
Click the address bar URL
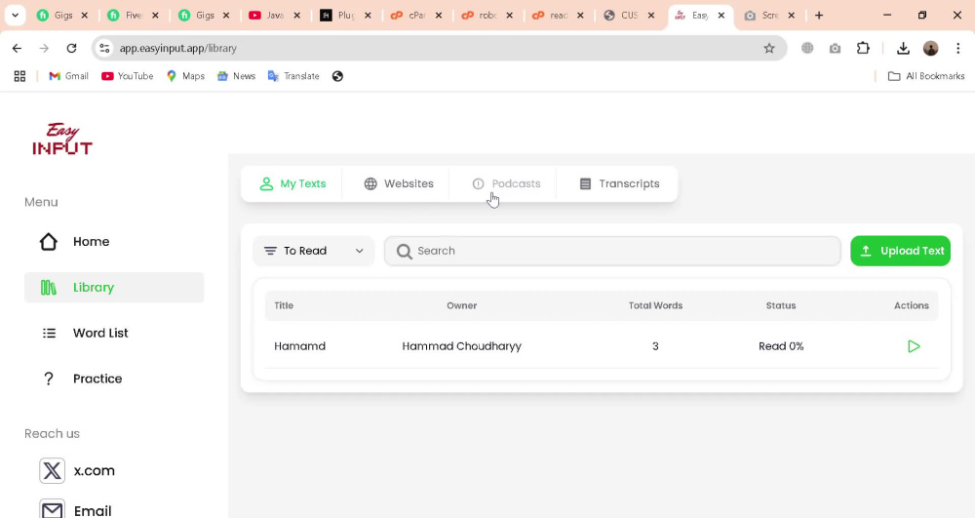[177, 48]
